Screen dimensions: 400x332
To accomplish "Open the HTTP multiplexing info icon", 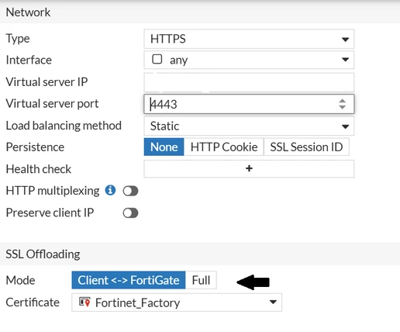I will (x=110, y=190).
